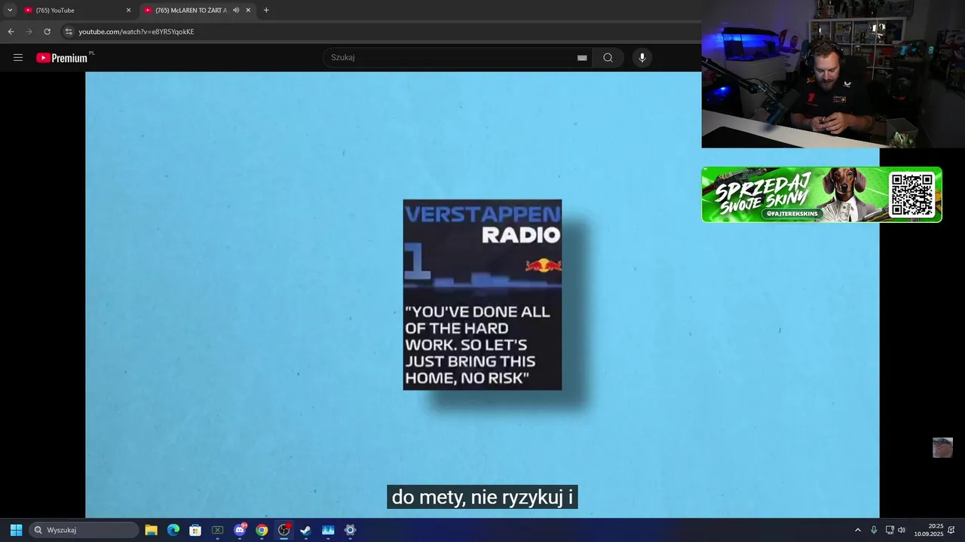Open OBS Studio from the taskbar

284,530
